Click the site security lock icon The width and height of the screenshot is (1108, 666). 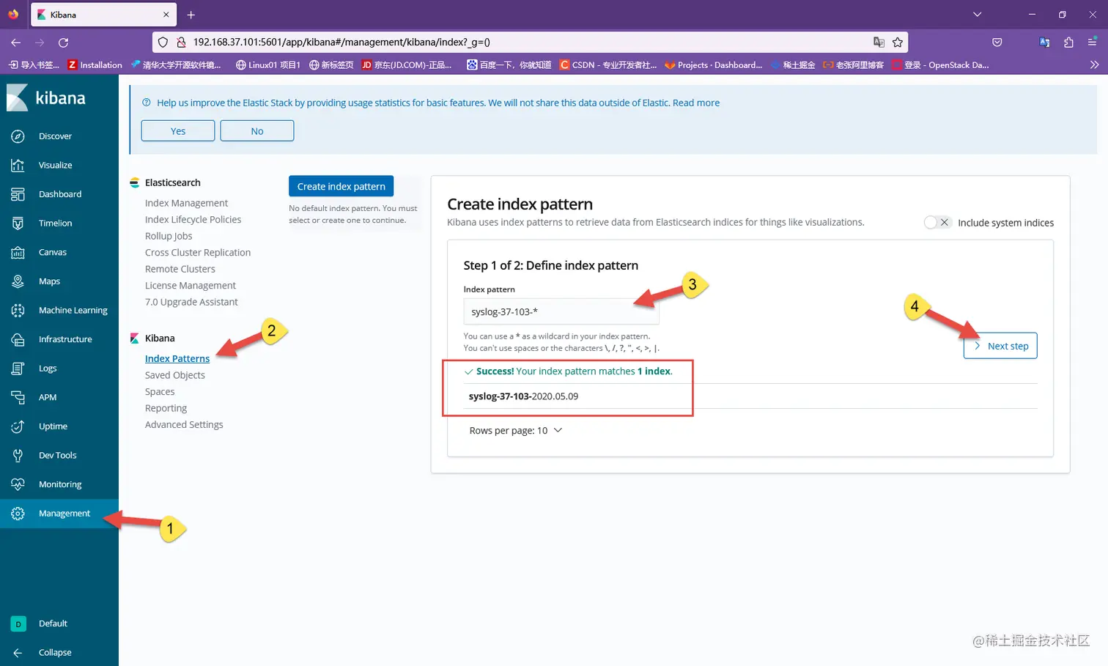coord(181,42)
